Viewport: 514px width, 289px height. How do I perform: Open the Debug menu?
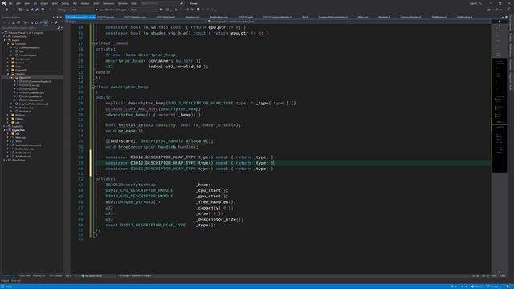pos(65,3)
